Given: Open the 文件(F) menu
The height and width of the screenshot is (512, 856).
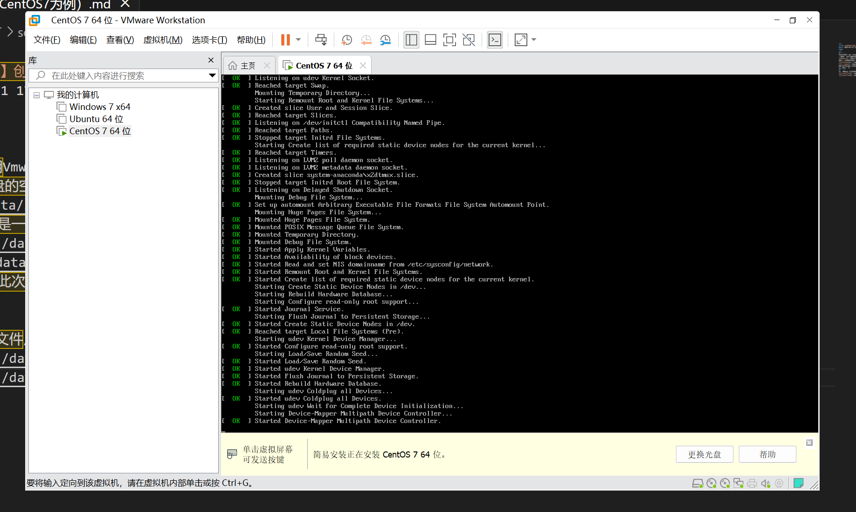Looking at the screenshot, I should click(x=47, y=40).
